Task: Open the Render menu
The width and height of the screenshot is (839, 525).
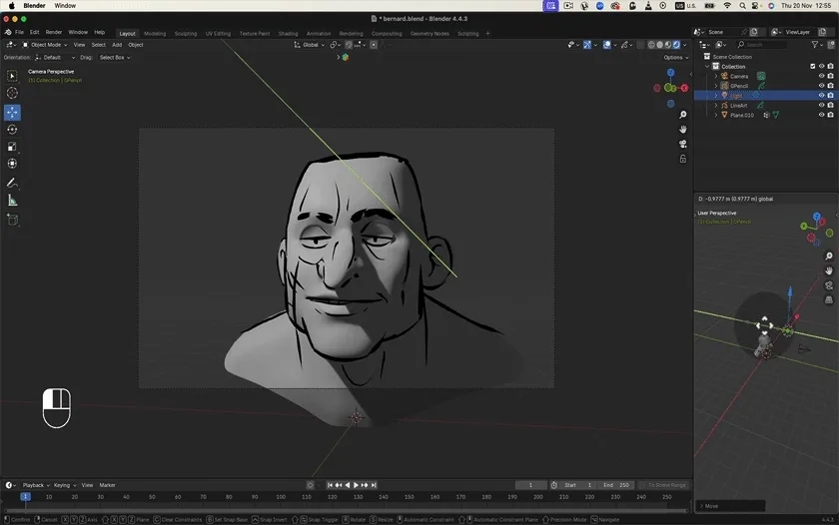Action: click(53, 32)
